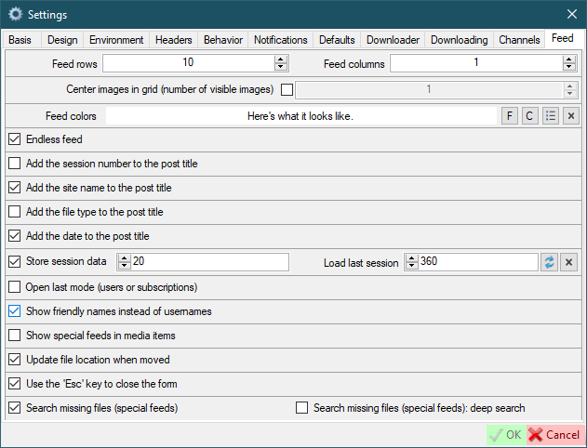Screen dimensions: 587x448
Task: Click the Load last session value field
Action: (x=476, y=262)
